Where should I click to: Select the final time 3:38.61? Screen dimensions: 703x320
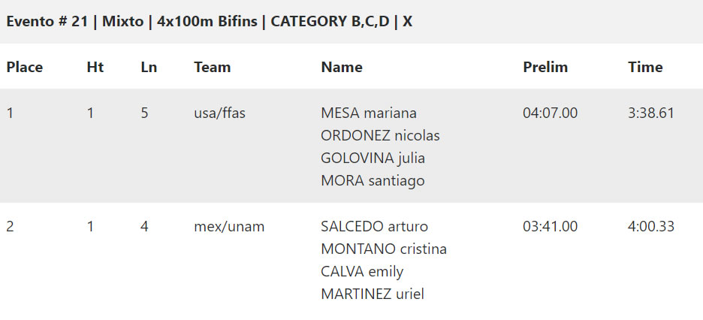click(x=651, y=113)
